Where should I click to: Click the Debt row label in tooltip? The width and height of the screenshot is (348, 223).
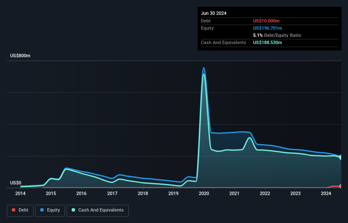[x=206, y=21]
